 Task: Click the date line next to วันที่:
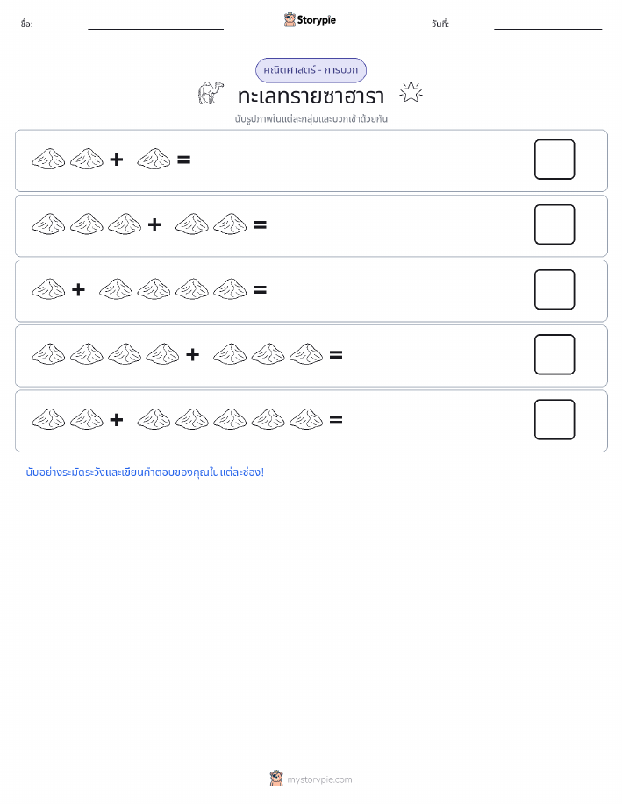click(547, 29)
